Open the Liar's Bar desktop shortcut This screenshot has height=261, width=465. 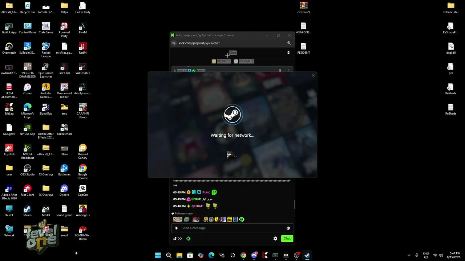64,69
